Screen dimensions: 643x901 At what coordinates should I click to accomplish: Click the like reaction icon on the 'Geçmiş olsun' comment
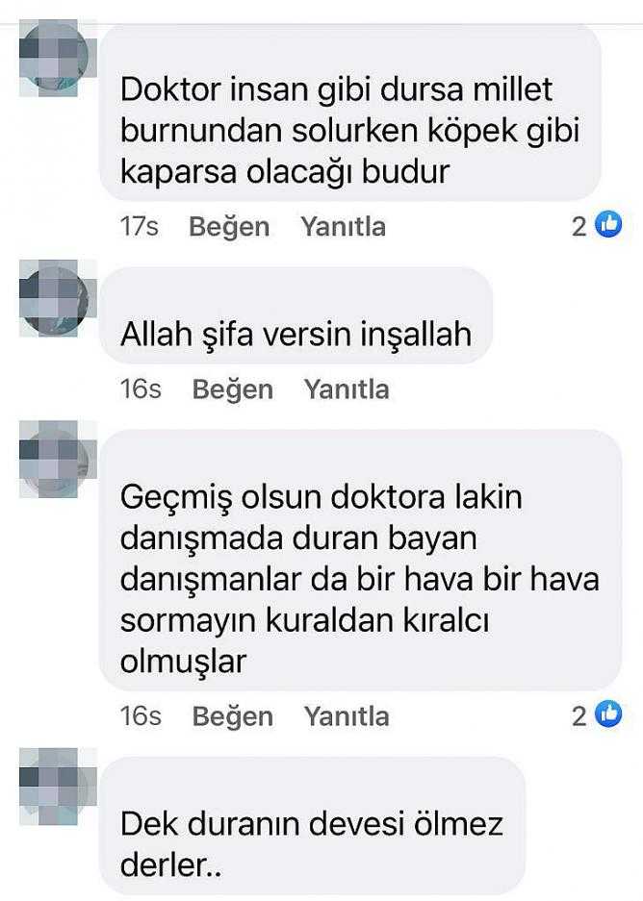pyautogui.click(x=608, y=714)
